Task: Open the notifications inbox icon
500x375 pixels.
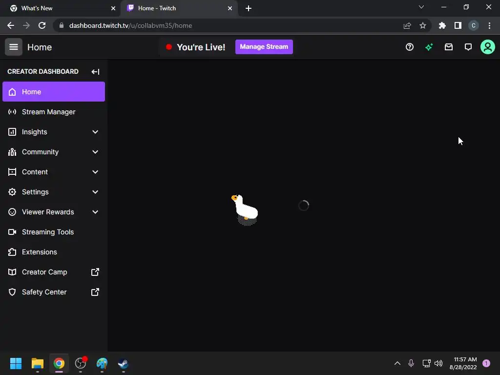Action: pos(449,47)
